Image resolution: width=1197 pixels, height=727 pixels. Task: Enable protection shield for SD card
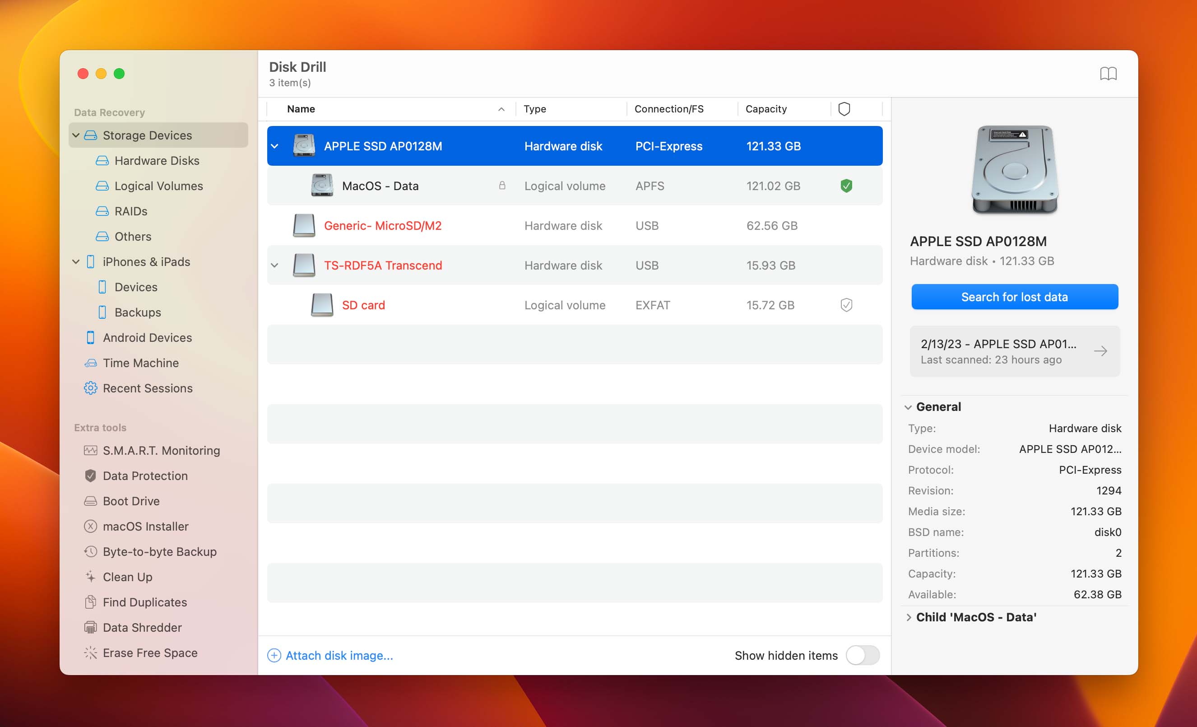tap(846, 305)
